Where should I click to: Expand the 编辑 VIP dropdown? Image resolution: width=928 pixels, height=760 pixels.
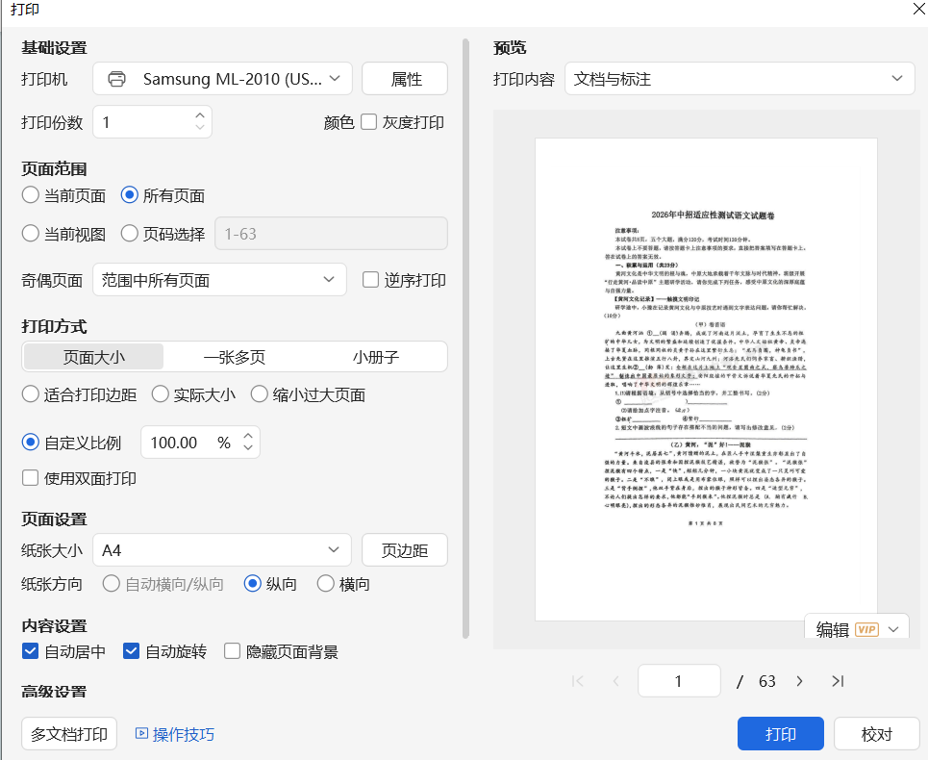893,630
